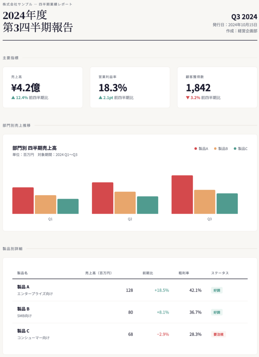This screenshot has height=357, width=259.
Task: Click the red 製品A bar in Q3
Action: (182, 195)
